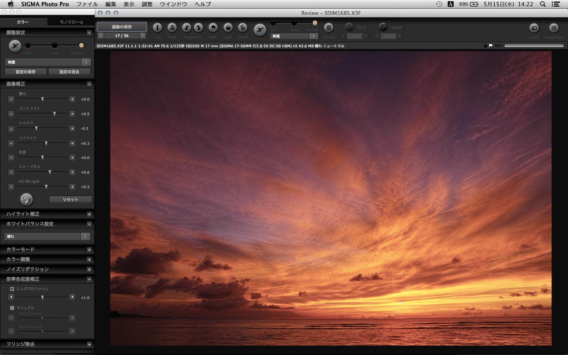The height and width of the screenshot is (355, 568).
Task: Click the Fit In magnifier icon
Action: [x=349, y=27]
